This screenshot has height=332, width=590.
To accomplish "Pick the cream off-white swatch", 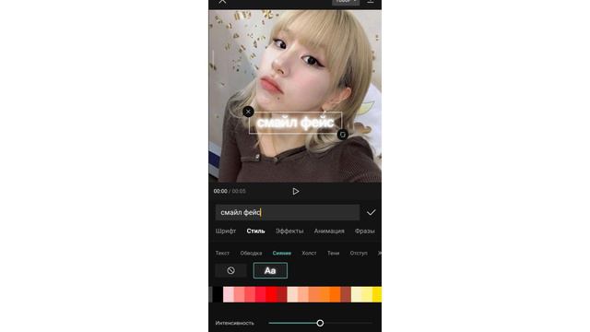I will 357,294.
